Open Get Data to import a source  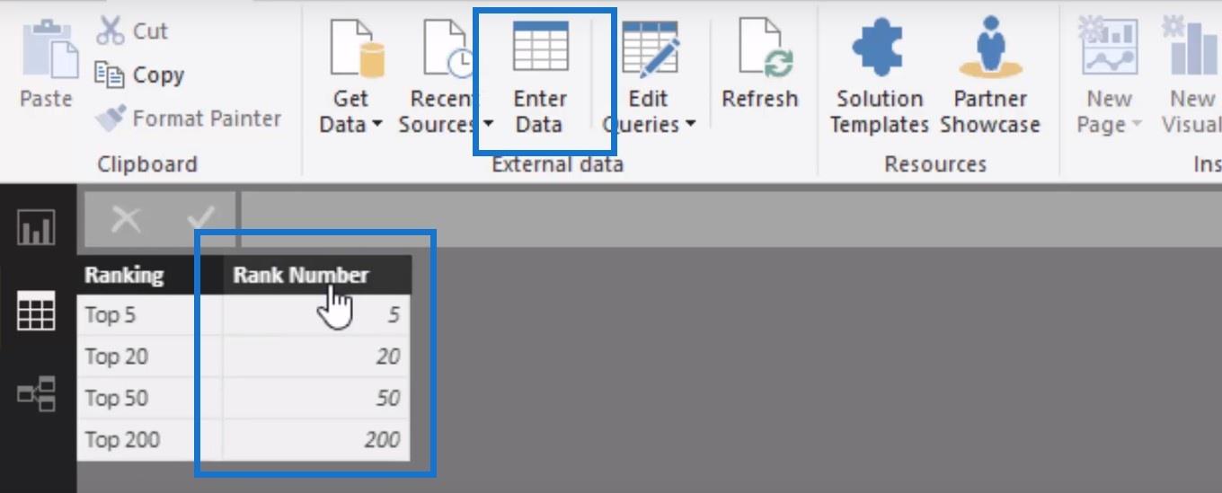[351, 75]
